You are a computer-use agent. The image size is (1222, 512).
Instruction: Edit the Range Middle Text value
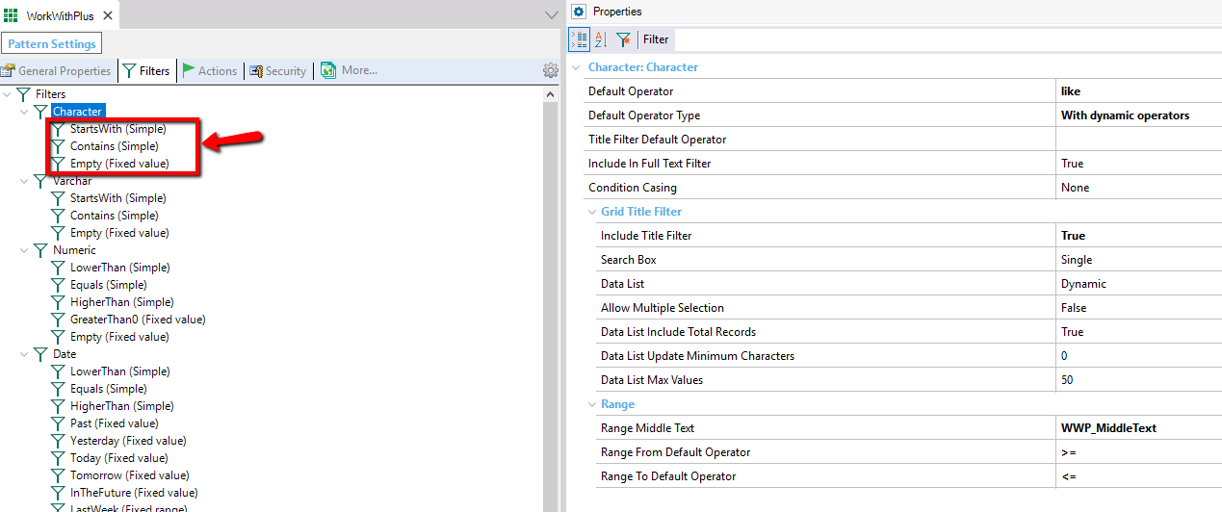pos(1138,428)
